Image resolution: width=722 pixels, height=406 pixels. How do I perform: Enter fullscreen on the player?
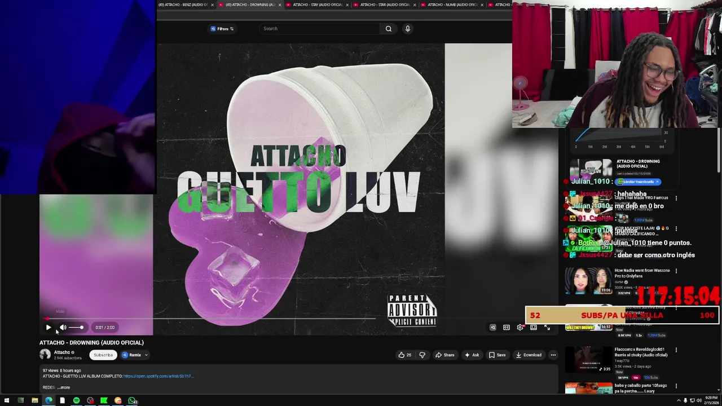point(547,327)
